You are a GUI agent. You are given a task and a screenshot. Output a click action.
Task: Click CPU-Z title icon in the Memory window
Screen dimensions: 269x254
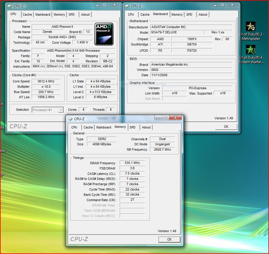click(x=70, y=119)
